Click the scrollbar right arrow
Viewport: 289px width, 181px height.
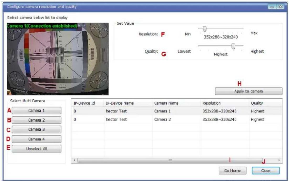(279, 160)
